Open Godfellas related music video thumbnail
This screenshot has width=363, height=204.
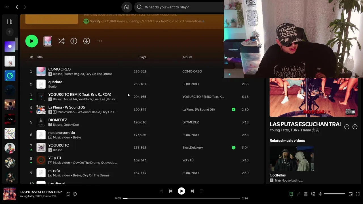tap(292, 158)
